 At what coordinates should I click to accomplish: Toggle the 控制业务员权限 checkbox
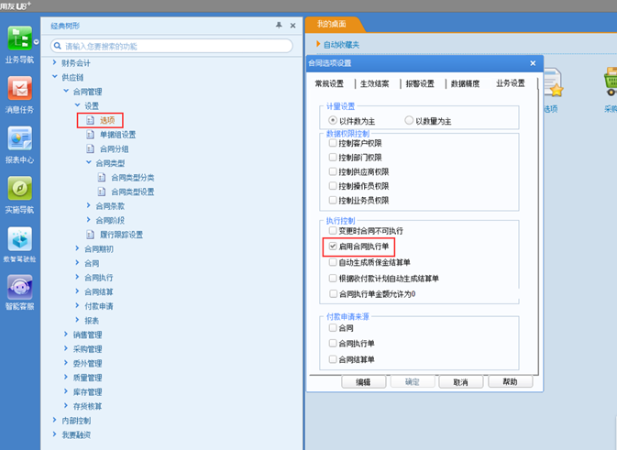tap(333, 200)
